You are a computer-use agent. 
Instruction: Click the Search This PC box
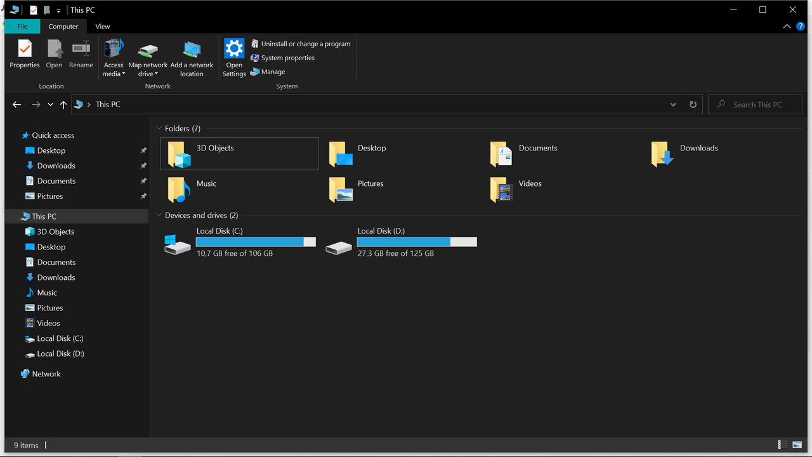755,105
